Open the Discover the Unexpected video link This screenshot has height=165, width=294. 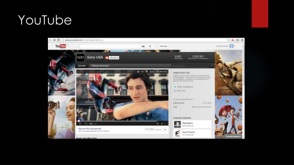click(x=90, y=129)
